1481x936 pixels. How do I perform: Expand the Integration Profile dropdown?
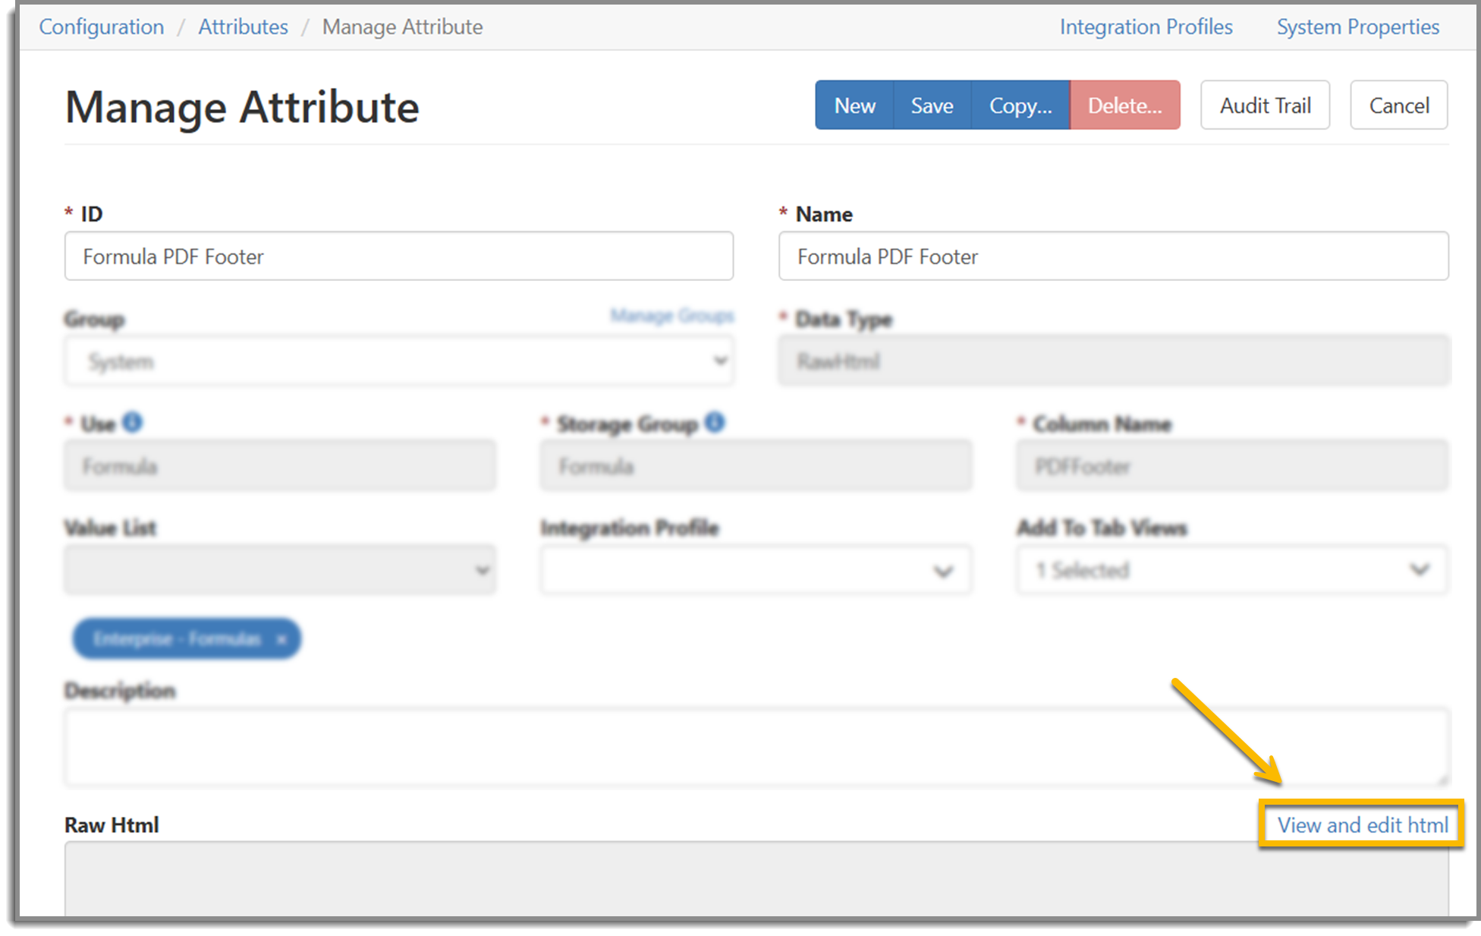(x=755, y=571)
